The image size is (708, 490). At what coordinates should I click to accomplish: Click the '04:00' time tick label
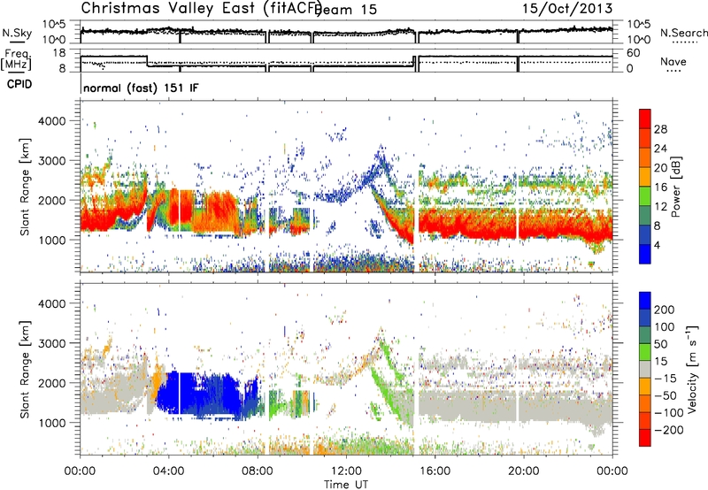click(168, 471)
